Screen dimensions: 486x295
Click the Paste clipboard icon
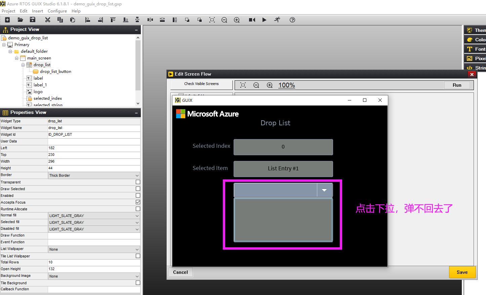[x=73, y=20]
